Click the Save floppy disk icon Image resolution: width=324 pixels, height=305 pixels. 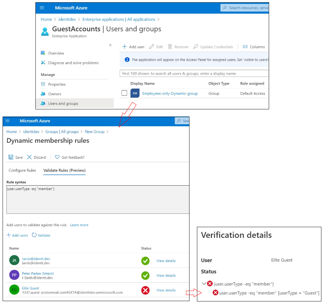click(x=11, y=157)
